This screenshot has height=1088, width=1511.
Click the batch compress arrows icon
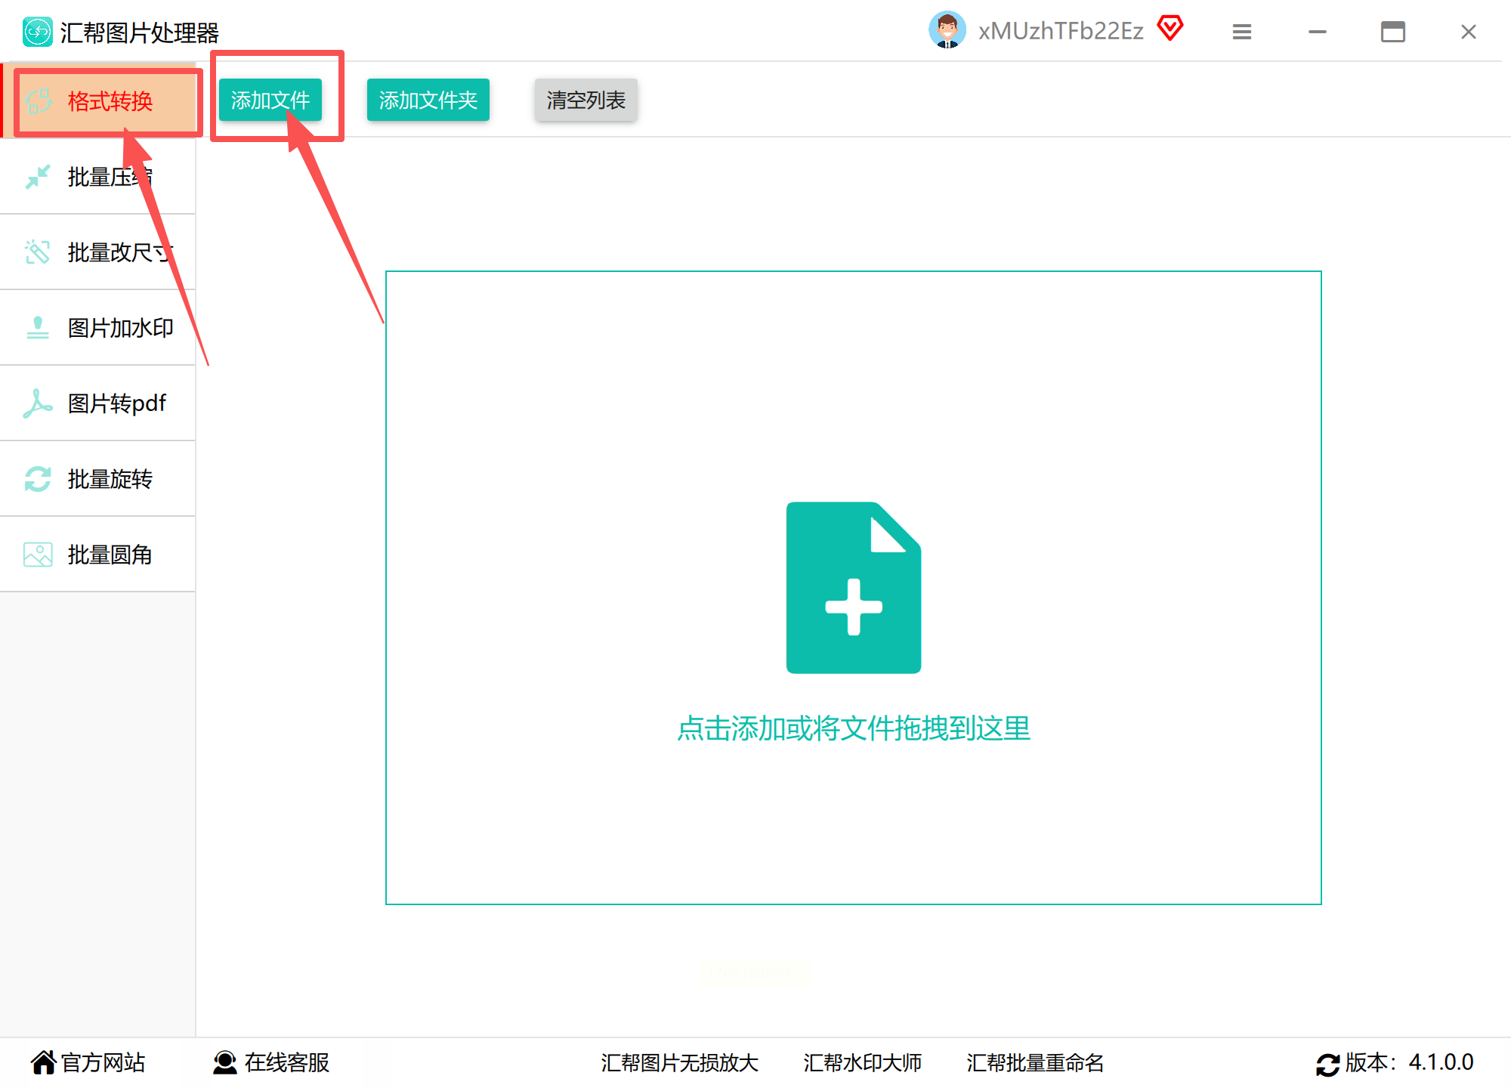tap(37, 177)
